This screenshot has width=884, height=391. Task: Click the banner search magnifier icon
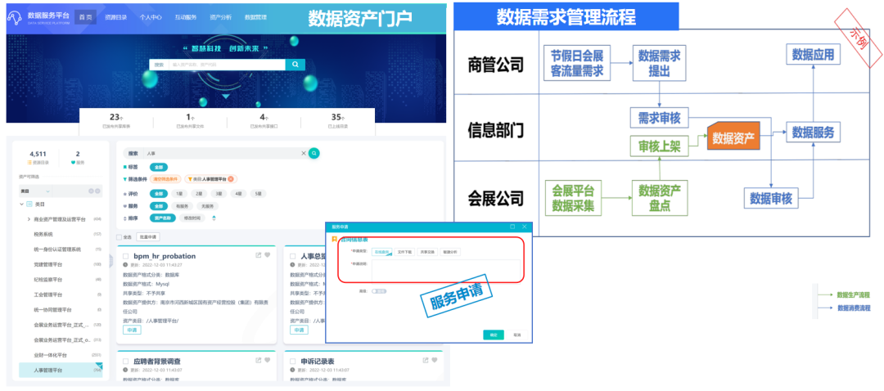pos(295,65)
